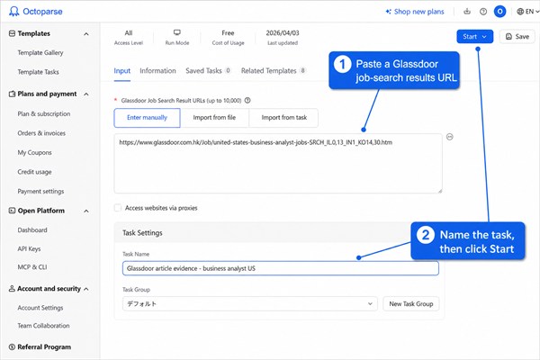Click Account and security person icon

pos(12,288)
